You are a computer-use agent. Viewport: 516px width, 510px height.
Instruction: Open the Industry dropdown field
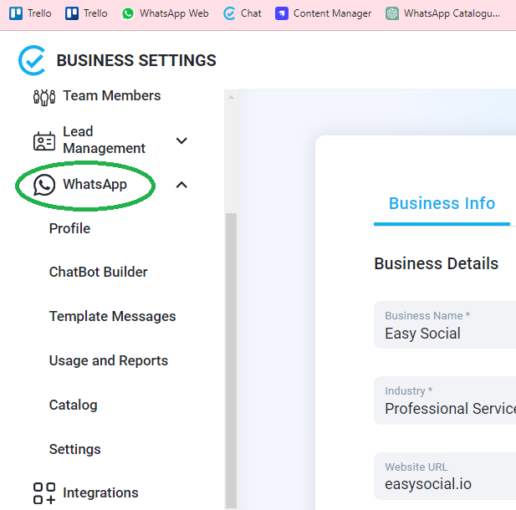pos(445,400)
